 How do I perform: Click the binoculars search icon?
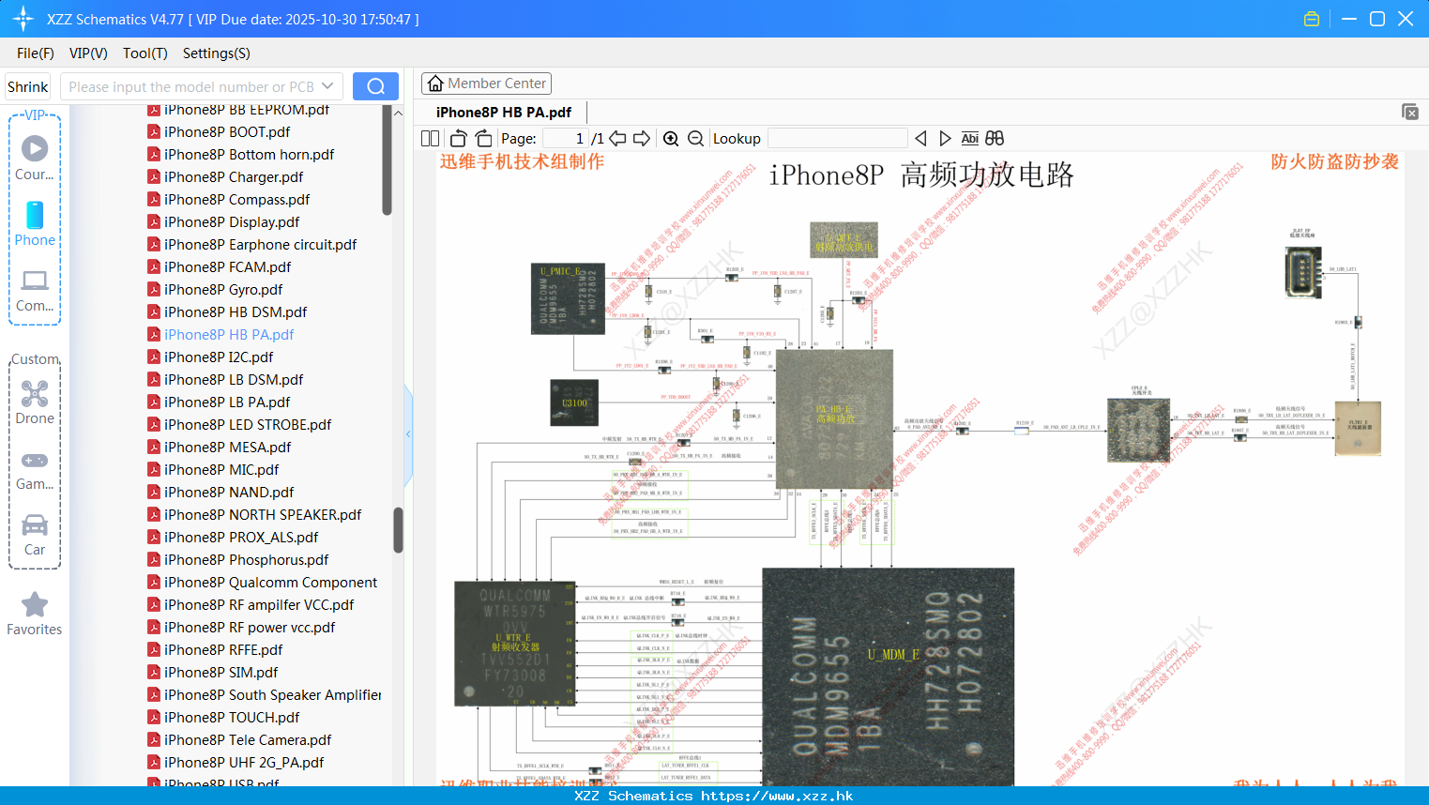tap(995, 138)
